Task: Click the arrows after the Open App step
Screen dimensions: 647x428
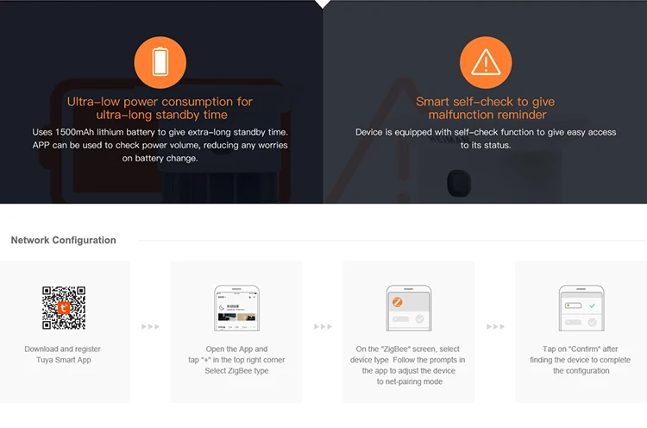Action: coord(323,326)
